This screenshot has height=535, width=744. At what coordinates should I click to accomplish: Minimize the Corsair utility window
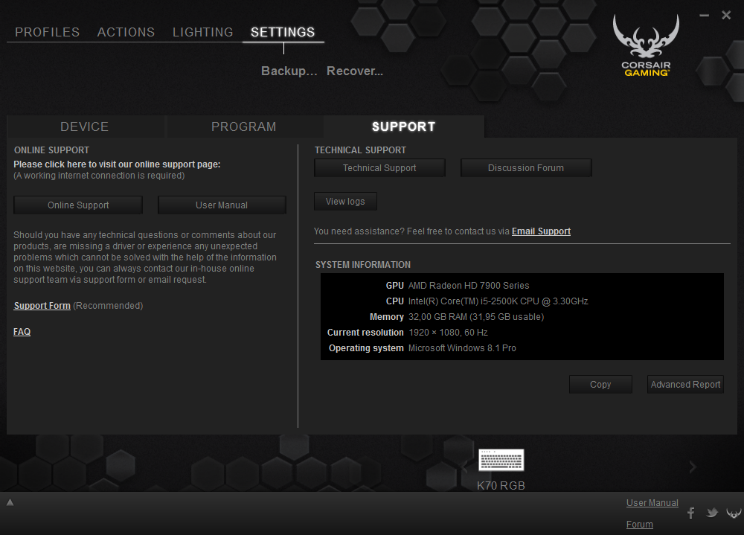coord(704,16)
